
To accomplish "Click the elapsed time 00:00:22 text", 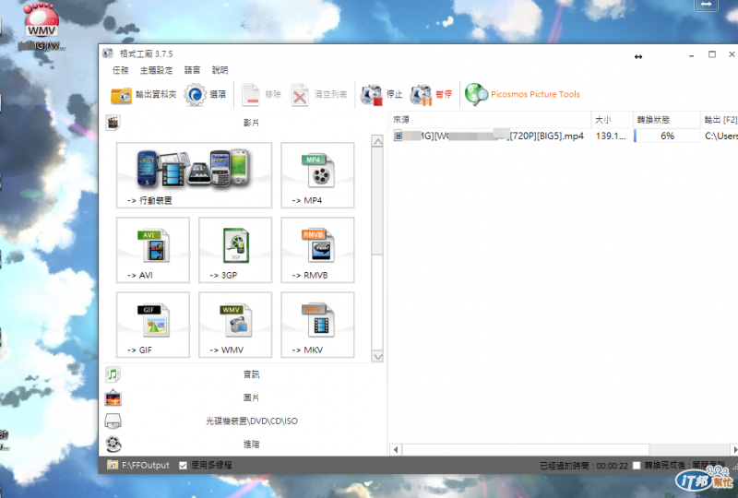I will click(612, 466).
